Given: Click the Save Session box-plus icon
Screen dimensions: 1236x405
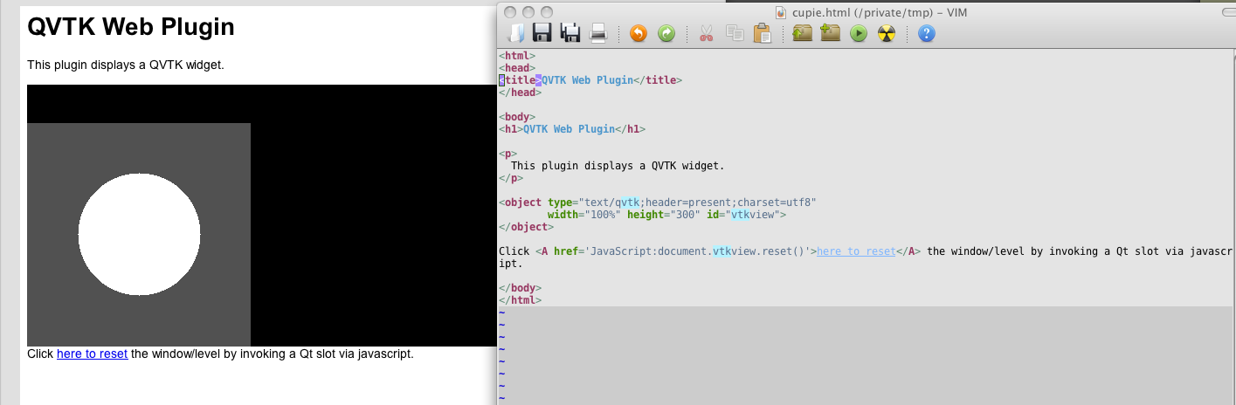Looking at the screenshot, I should 830,33.
